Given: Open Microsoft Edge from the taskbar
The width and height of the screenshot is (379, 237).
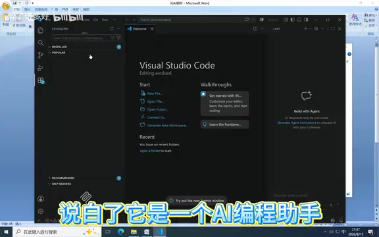Looking at the screenshot, I should [x=121, y=232].
